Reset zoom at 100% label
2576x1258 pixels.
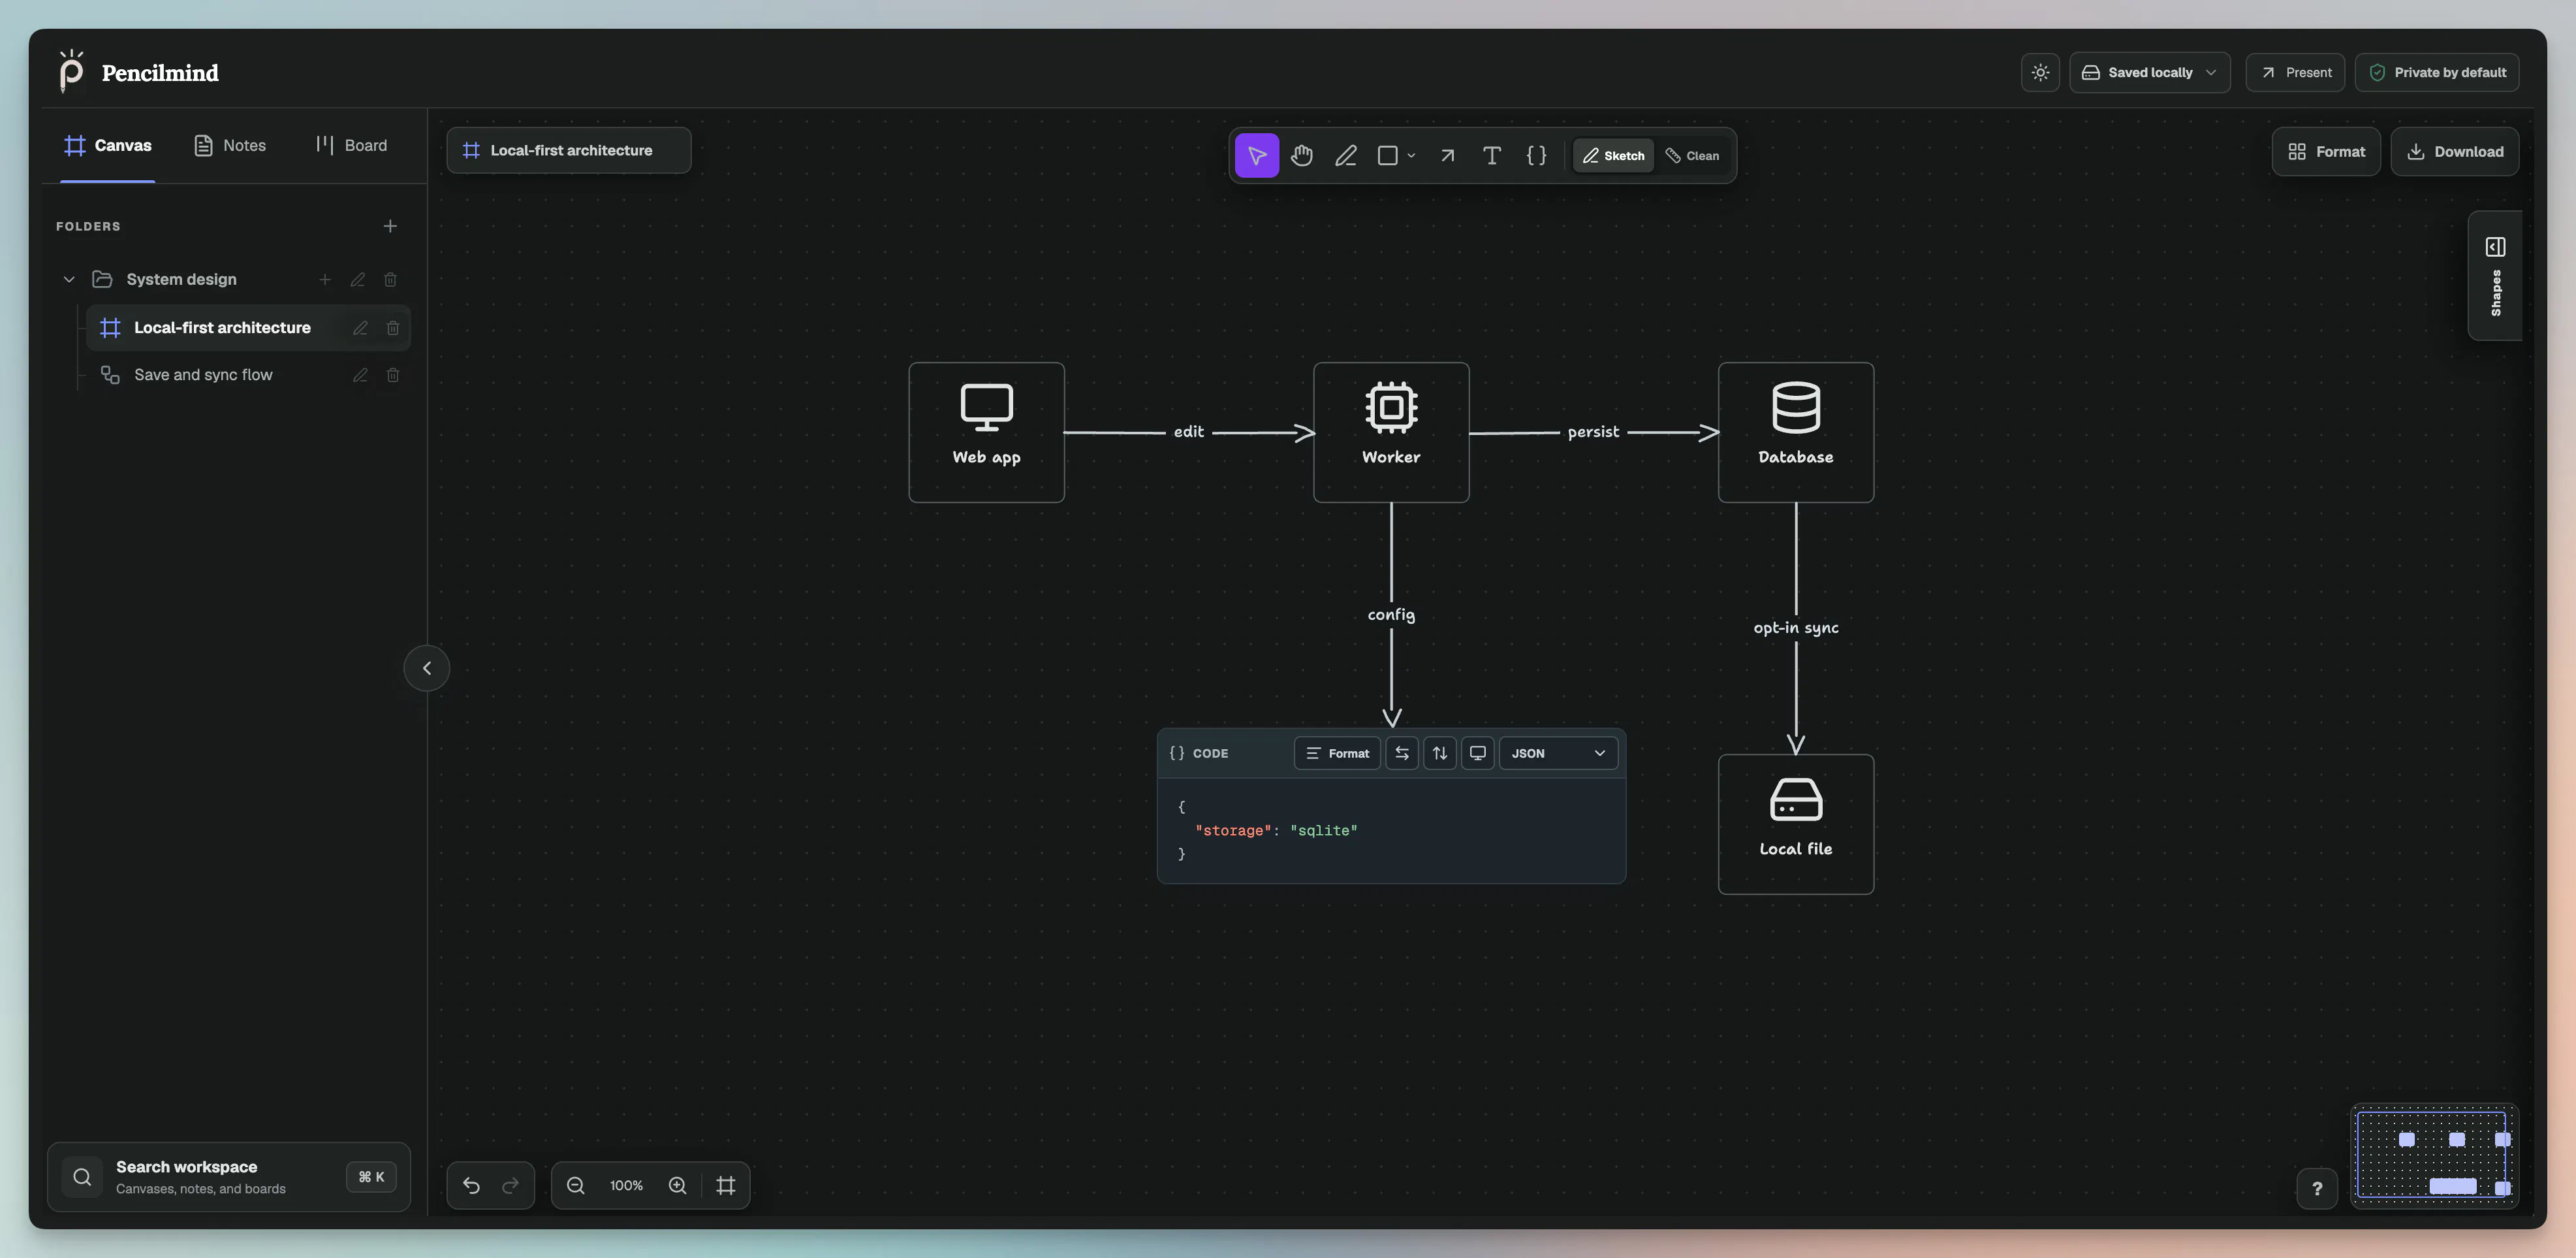[626, 1185]
